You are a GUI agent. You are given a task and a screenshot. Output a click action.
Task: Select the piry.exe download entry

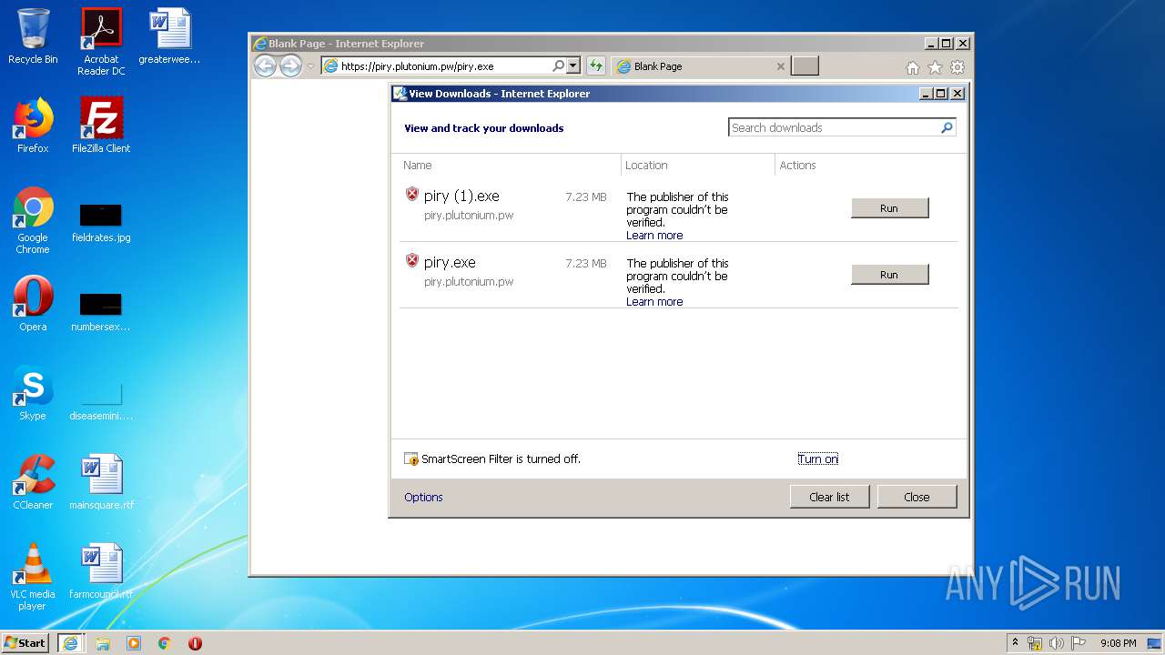click(678, 276)
